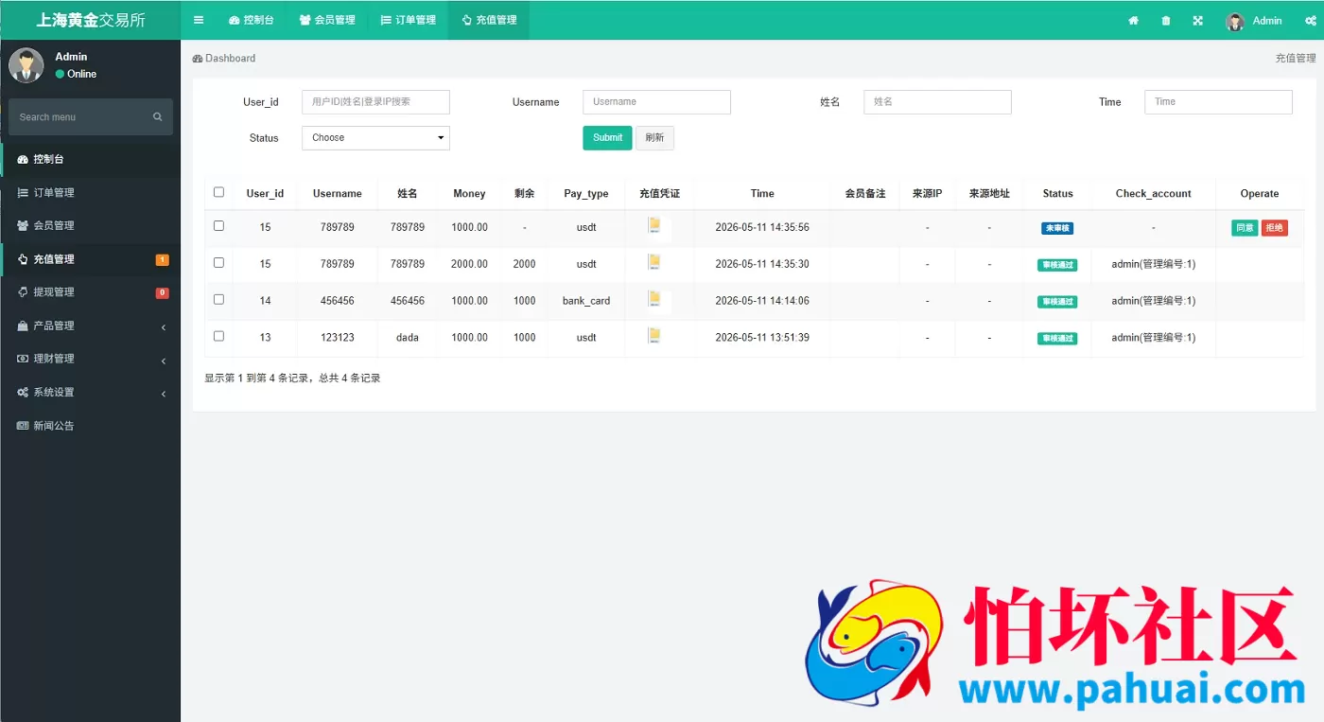Image resolution: width=1324 pixels, height=722 pixels.
Task: Open 新闻公告 in sidebar
Action: (x=90, y=426)
